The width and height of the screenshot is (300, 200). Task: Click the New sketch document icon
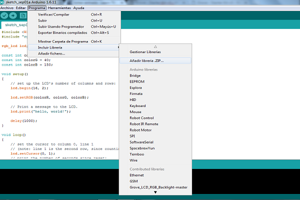pyautogui.click(x=23, y=15)
